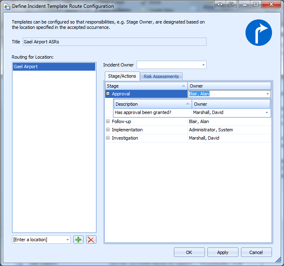The height and width of the screenshot is (266, 284).
Task: Click the Apply button
Action: tap(223, 252)
